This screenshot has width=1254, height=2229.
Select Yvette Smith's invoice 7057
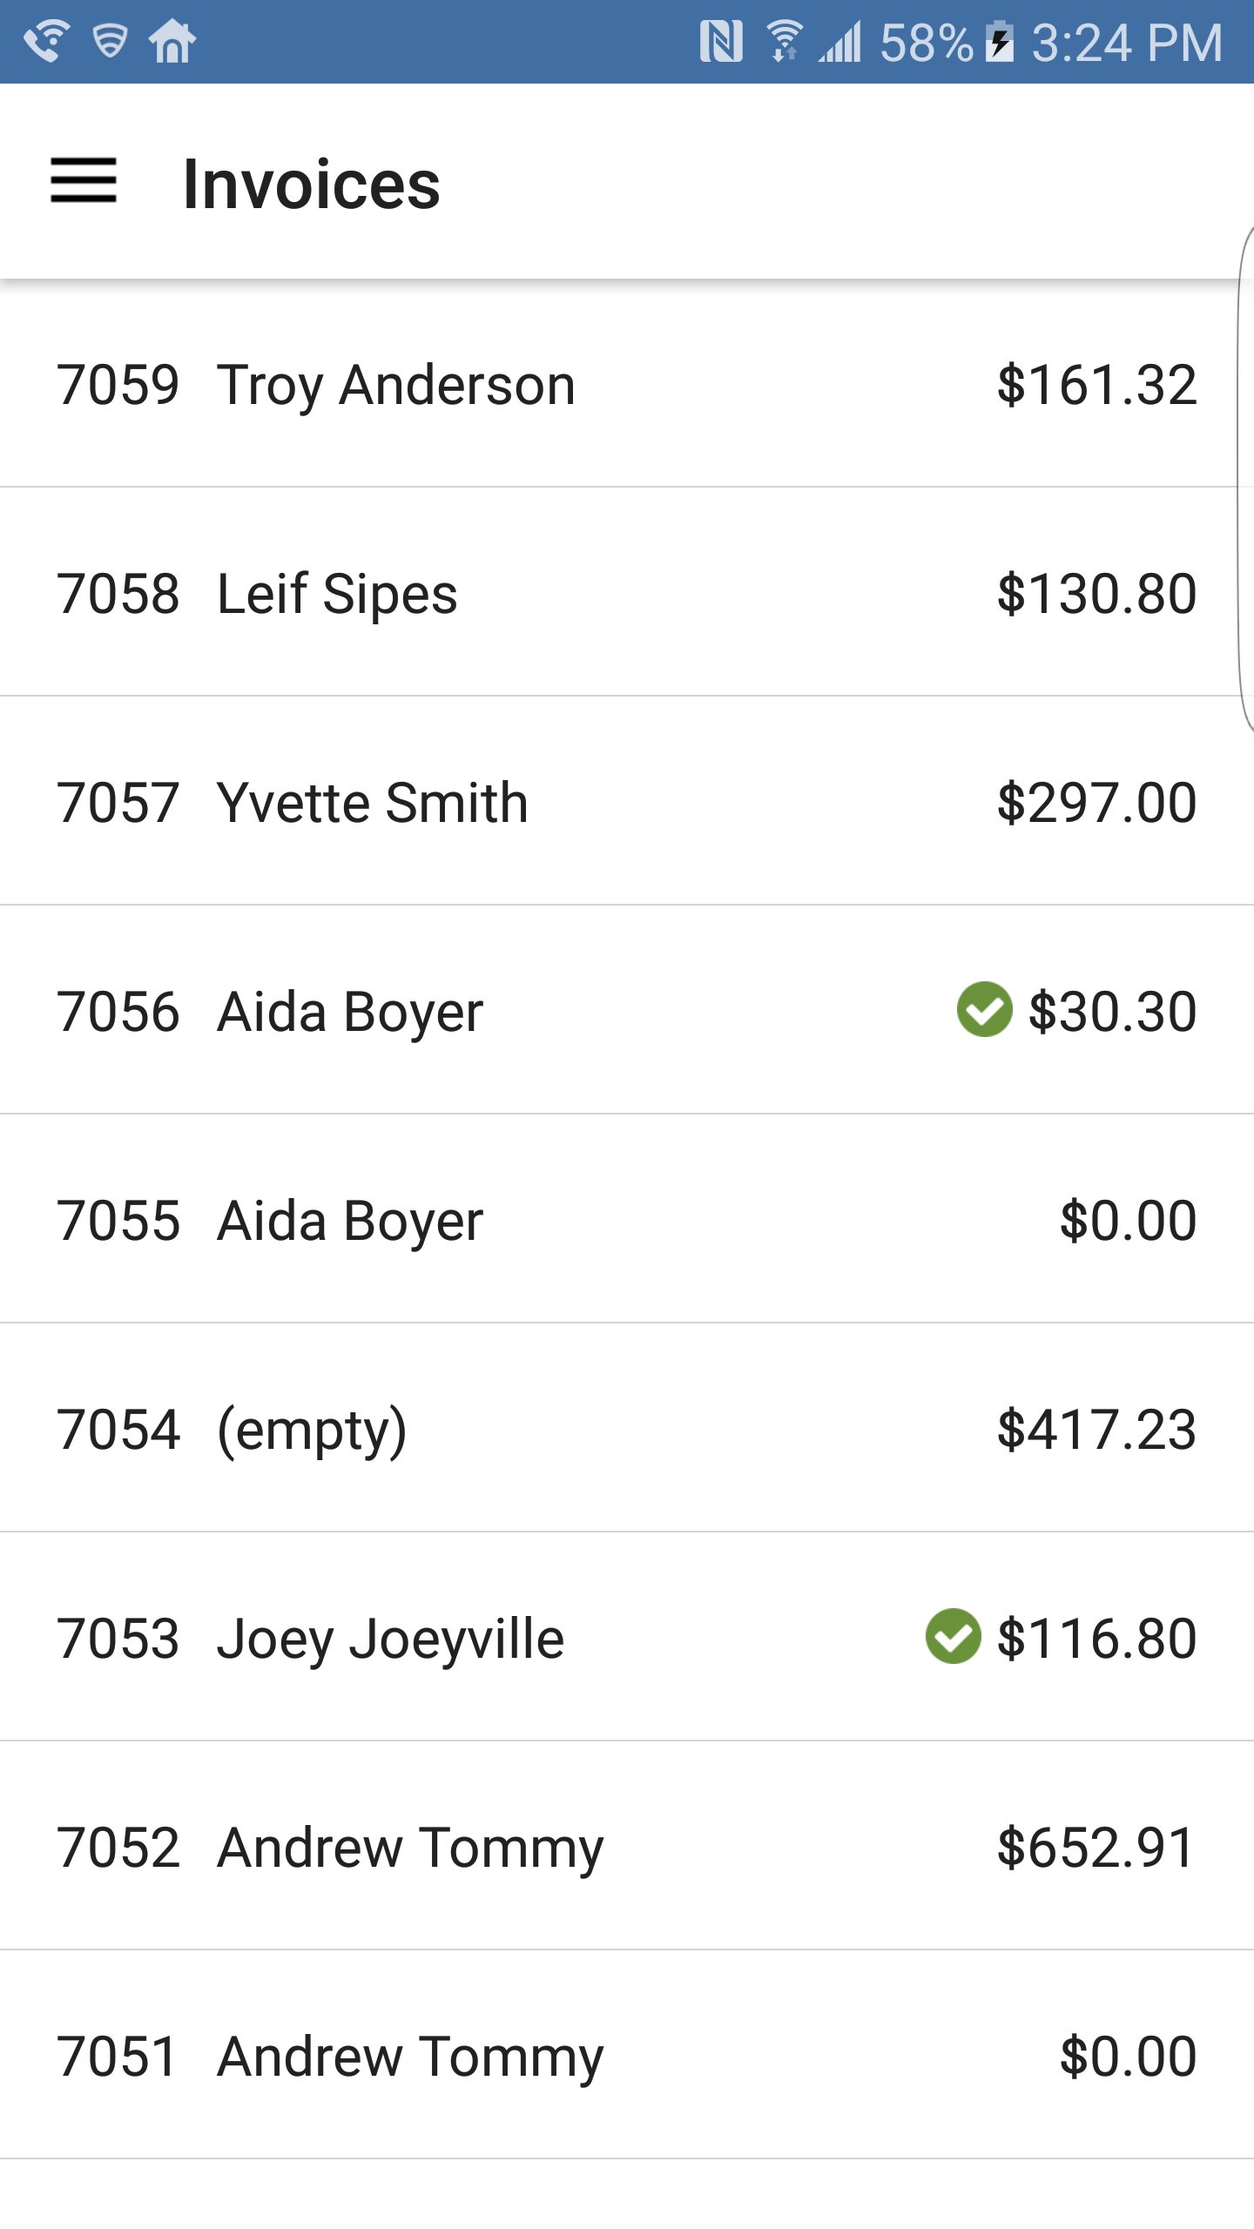click(x=372, y=803)
